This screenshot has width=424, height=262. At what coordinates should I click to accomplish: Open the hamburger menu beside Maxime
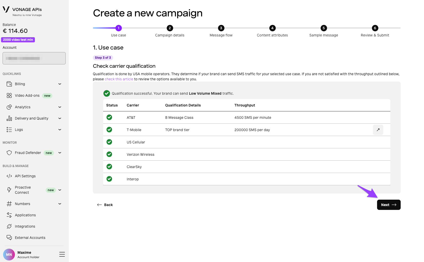coord(62,254)
